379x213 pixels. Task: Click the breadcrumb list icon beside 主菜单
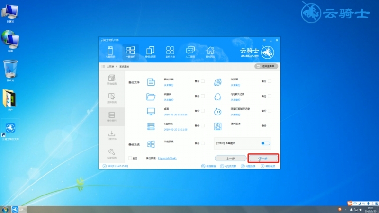[x=103, y=66]
